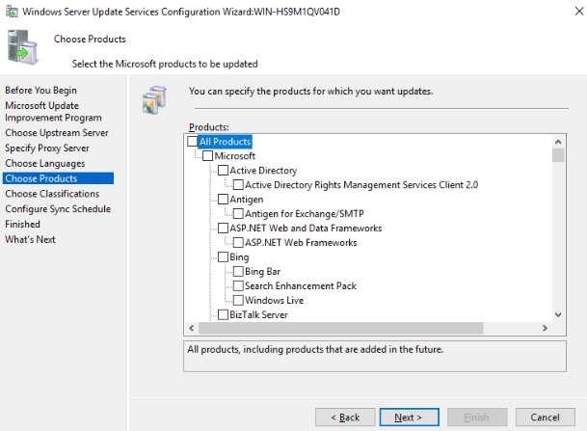The height and width of the screenshot is (431, 587).
Task: Go to Choose Classifications step
Action: coord(52,194)
